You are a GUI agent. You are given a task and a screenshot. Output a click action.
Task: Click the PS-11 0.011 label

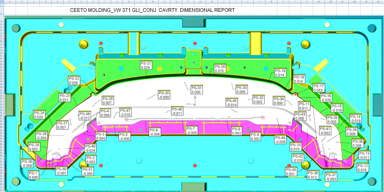click(x=304, y=106)
